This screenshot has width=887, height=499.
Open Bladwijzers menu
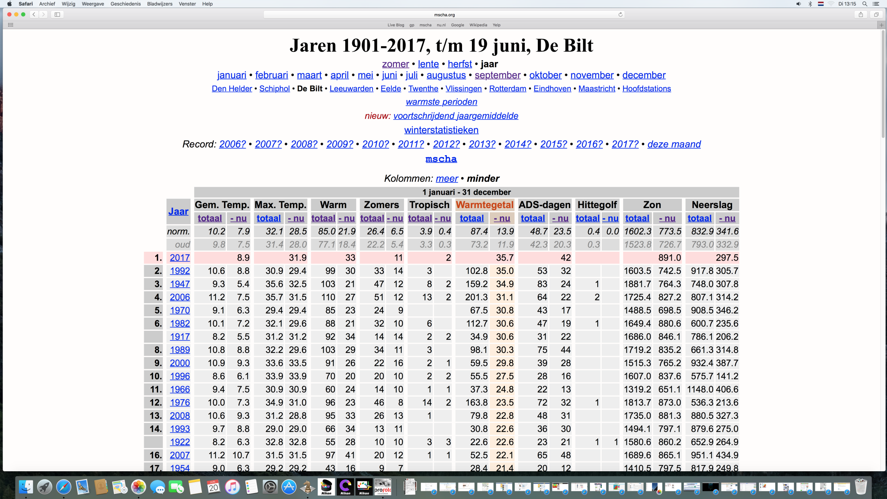click(x=160, y=4)
